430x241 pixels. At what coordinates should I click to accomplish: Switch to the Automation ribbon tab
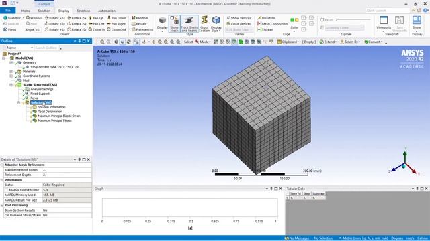[107, 11]
